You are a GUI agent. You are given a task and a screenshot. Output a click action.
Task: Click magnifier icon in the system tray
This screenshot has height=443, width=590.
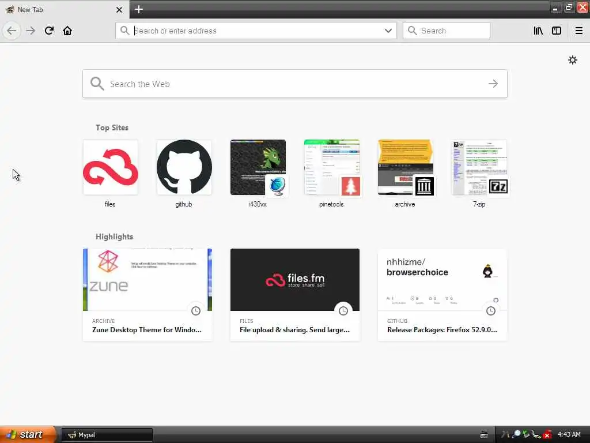516,435
